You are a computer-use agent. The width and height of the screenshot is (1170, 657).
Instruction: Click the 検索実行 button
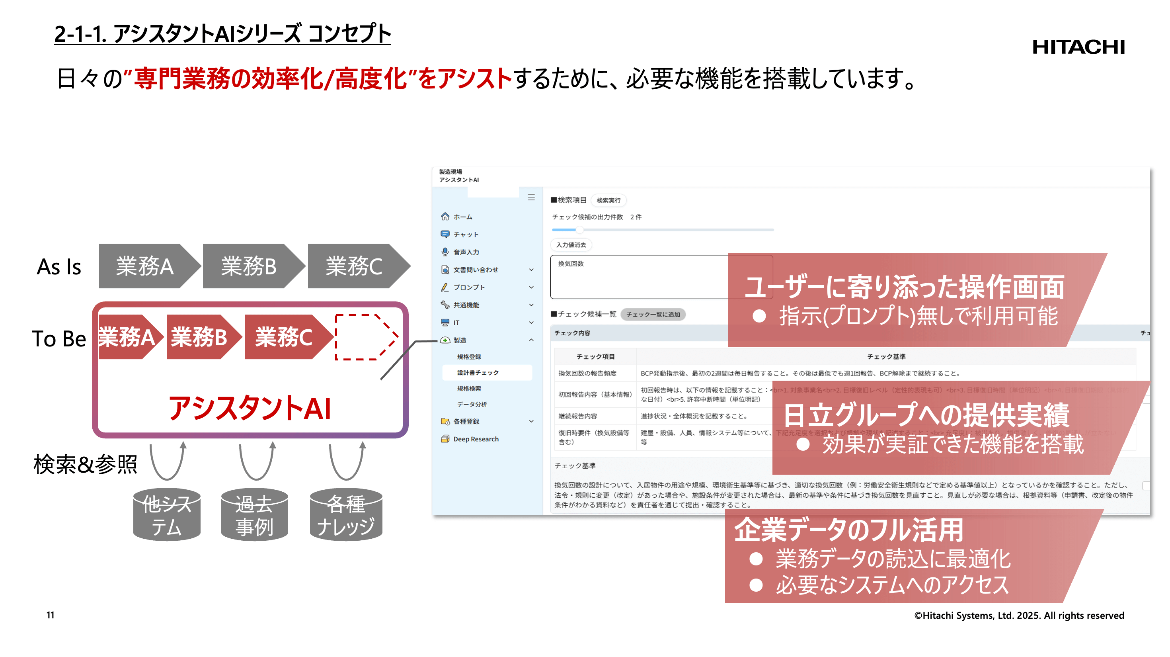(608, 200)
